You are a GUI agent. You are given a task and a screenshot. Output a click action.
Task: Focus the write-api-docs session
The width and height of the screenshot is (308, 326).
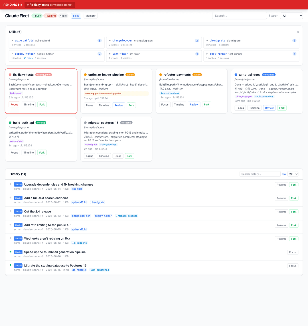[240, 108]
